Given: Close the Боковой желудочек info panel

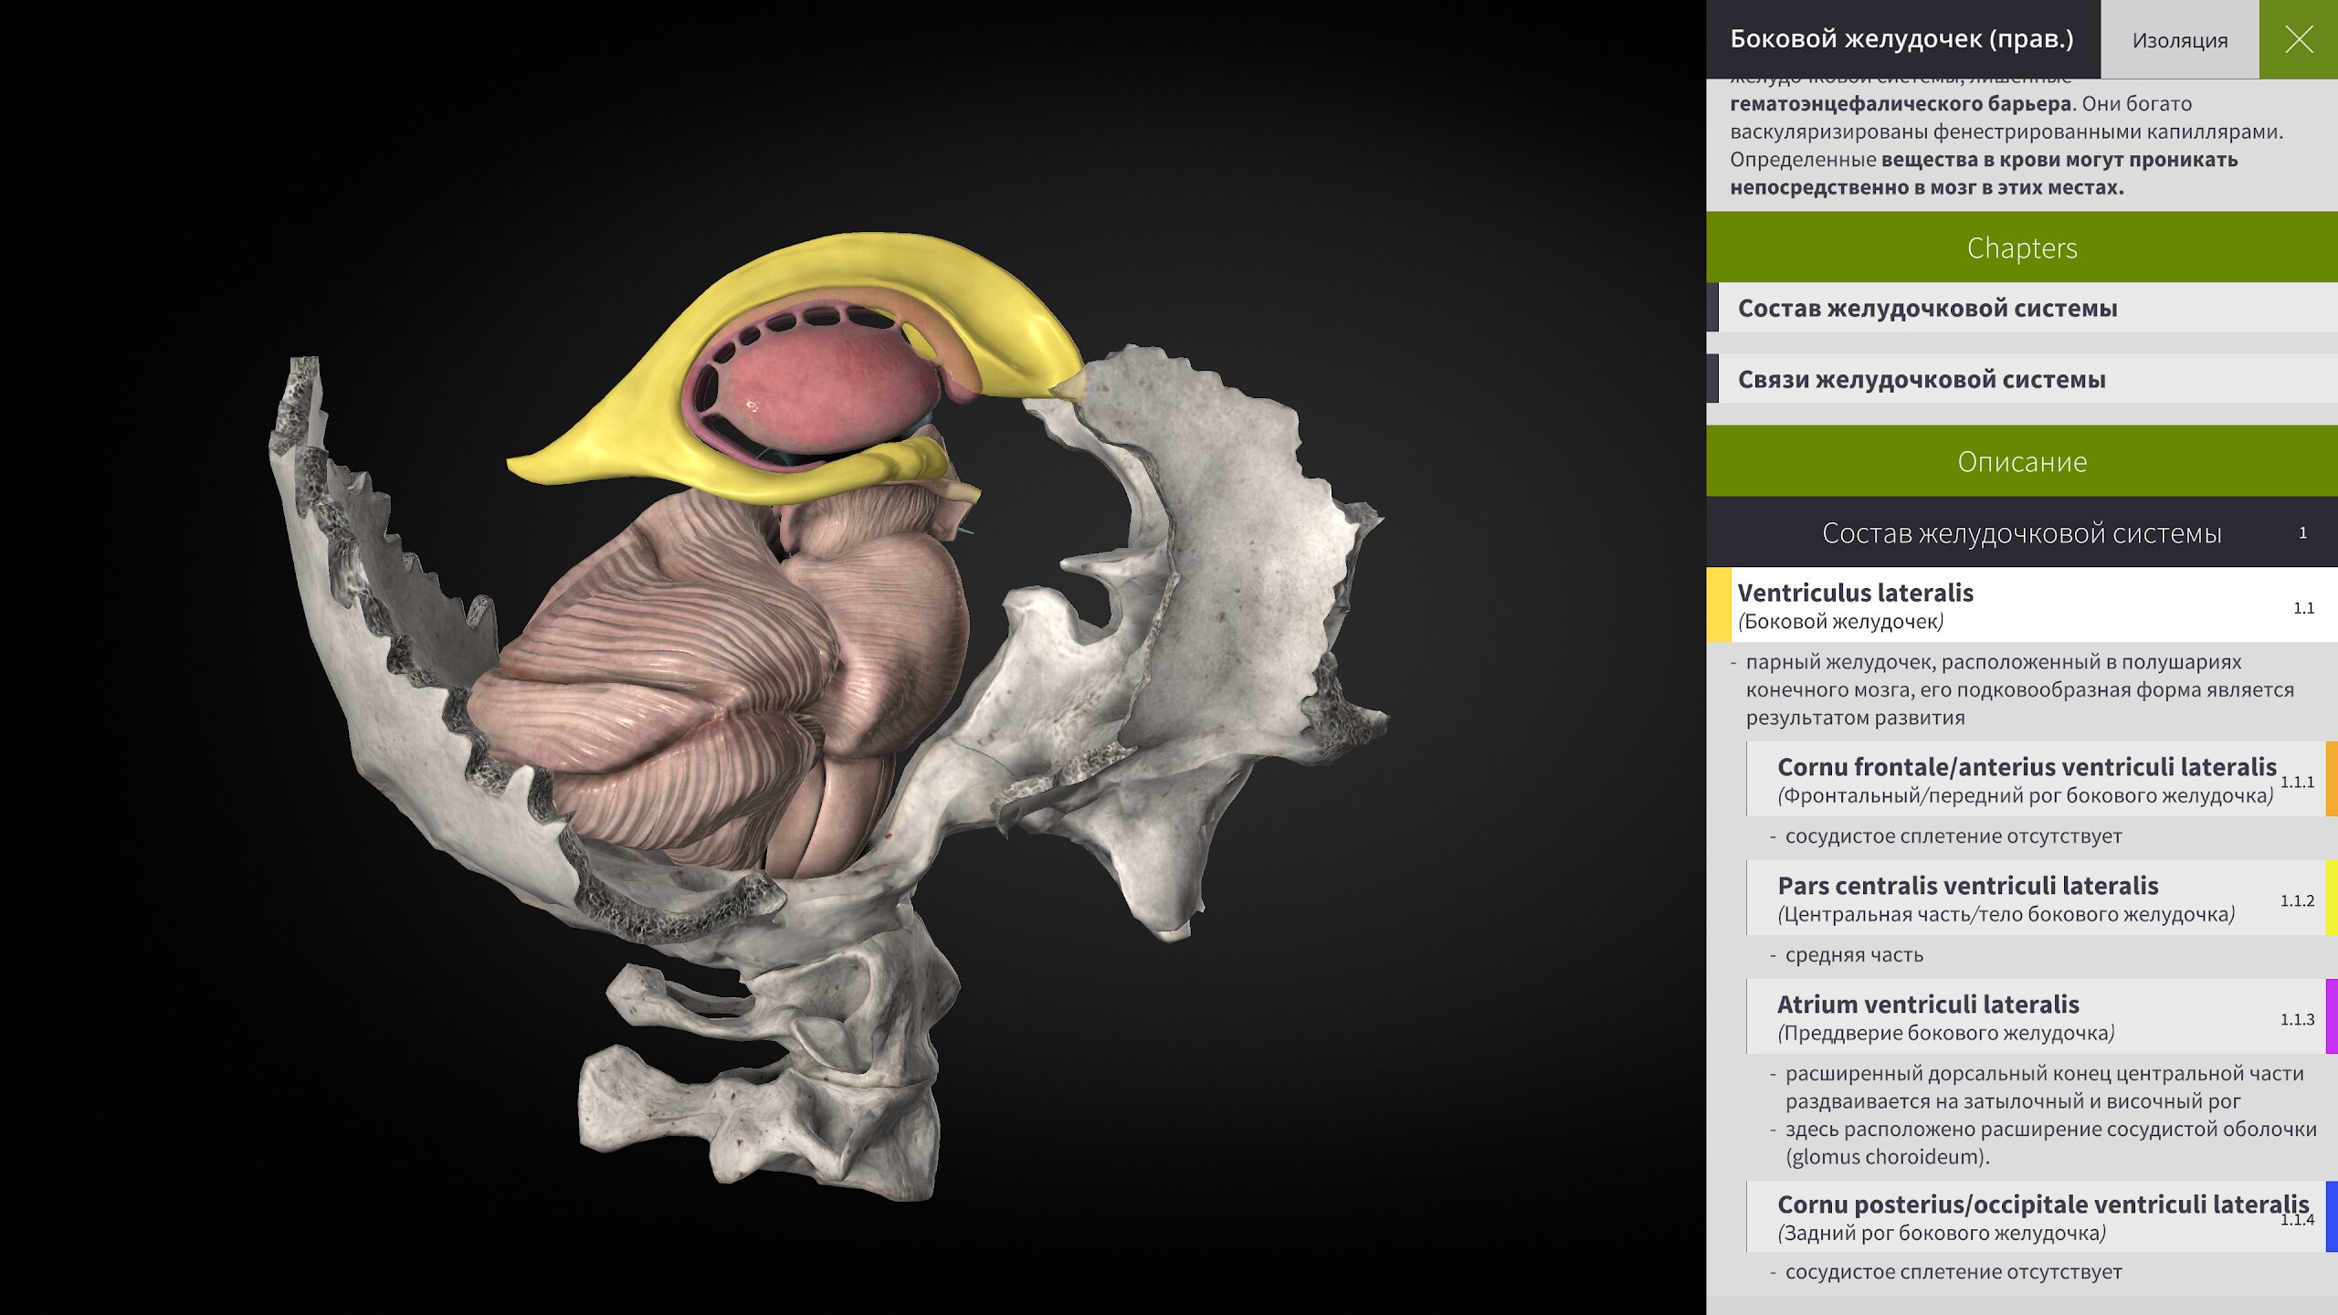Looking at the screenshot, I should coord(2298,39).
